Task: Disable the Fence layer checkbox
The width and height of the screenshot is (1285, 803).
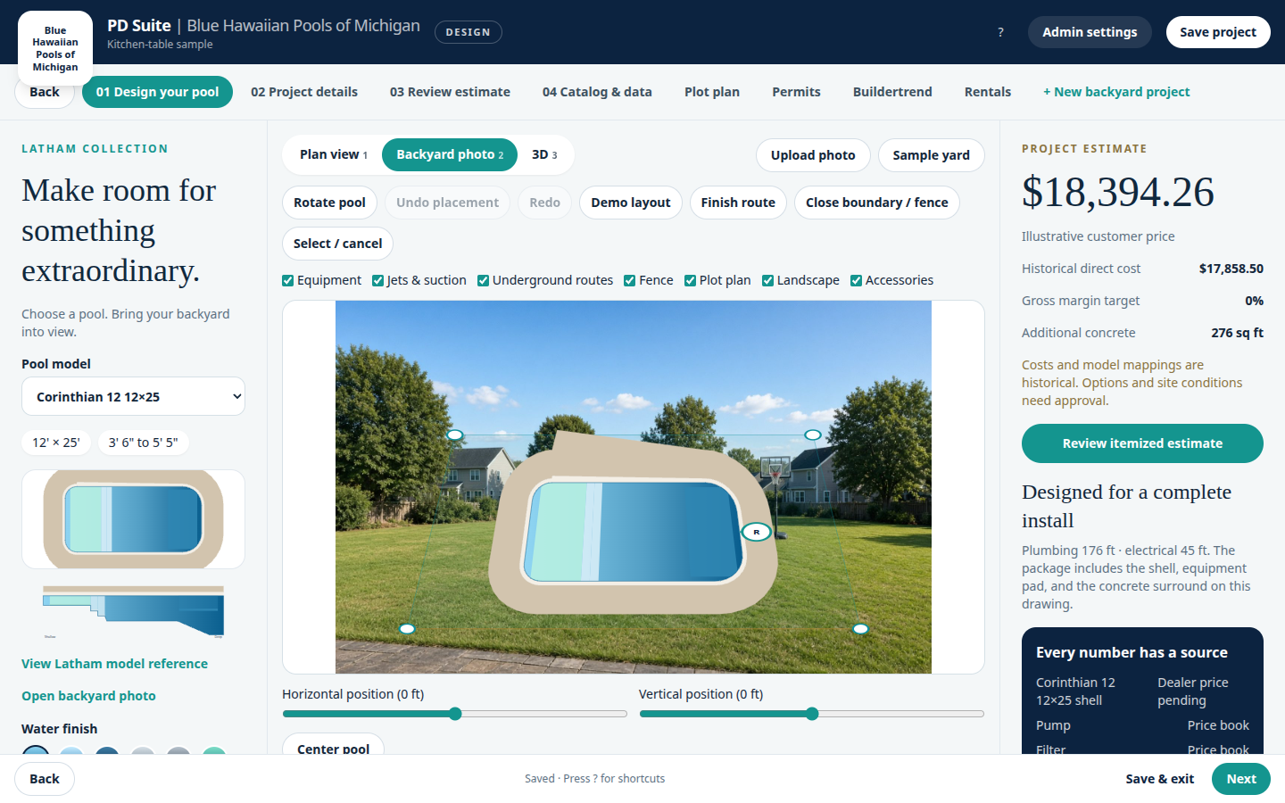Action: 630,280
